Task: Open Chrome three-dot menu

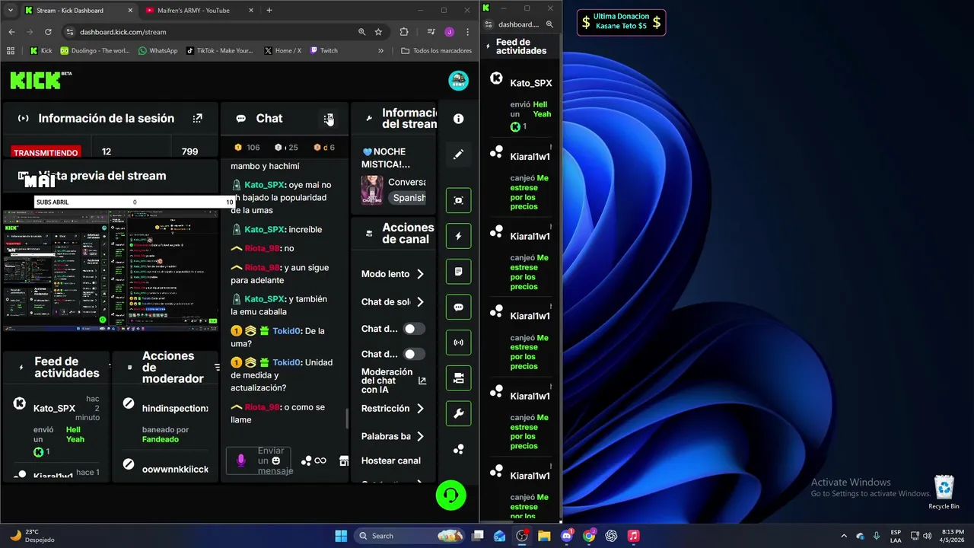Action: click(x=467, y=32)
